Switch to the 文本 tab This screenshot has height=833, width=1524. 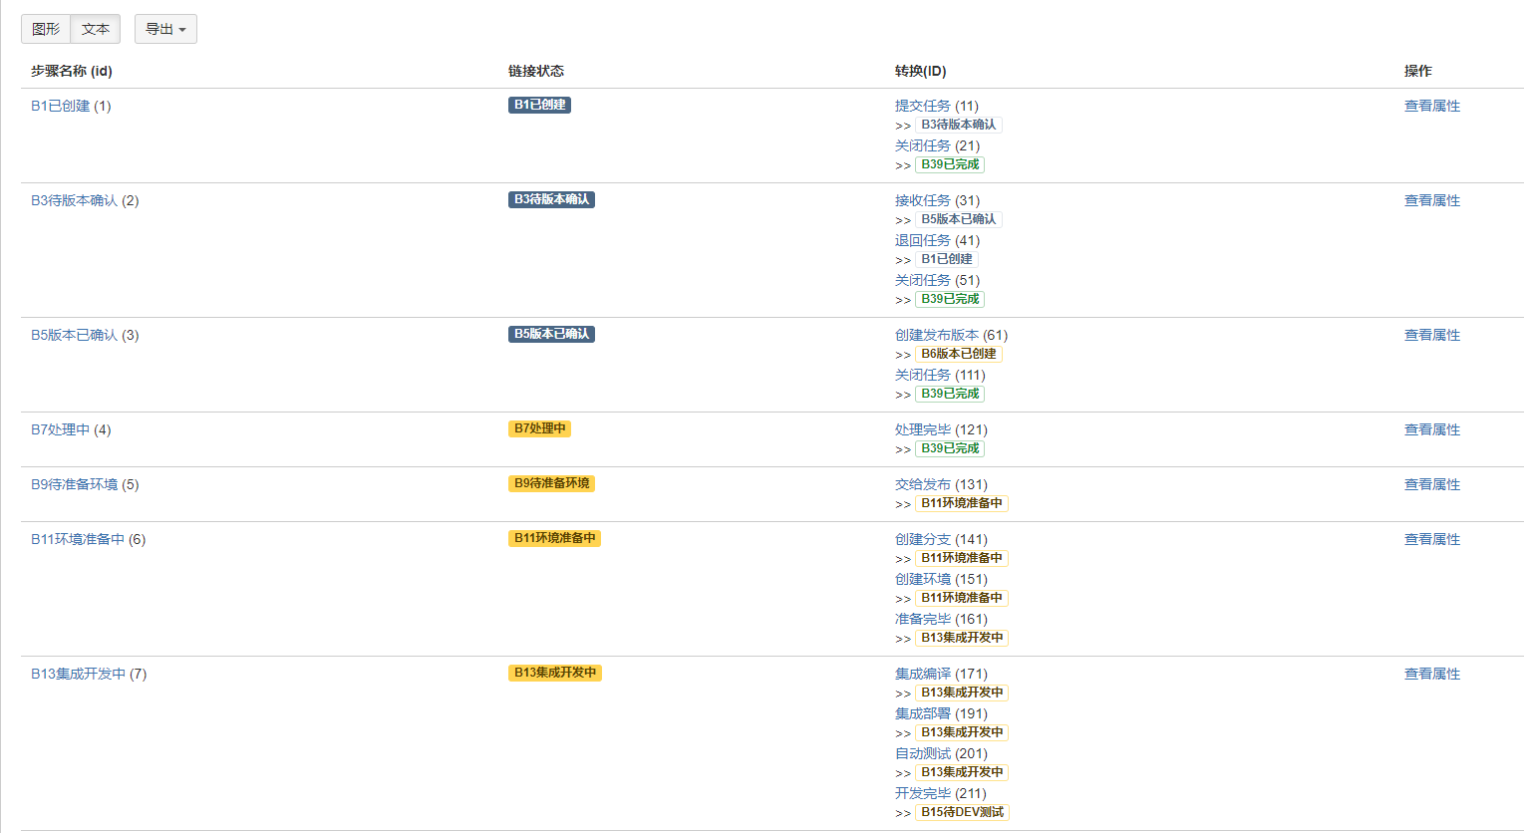tap(95, 28)
